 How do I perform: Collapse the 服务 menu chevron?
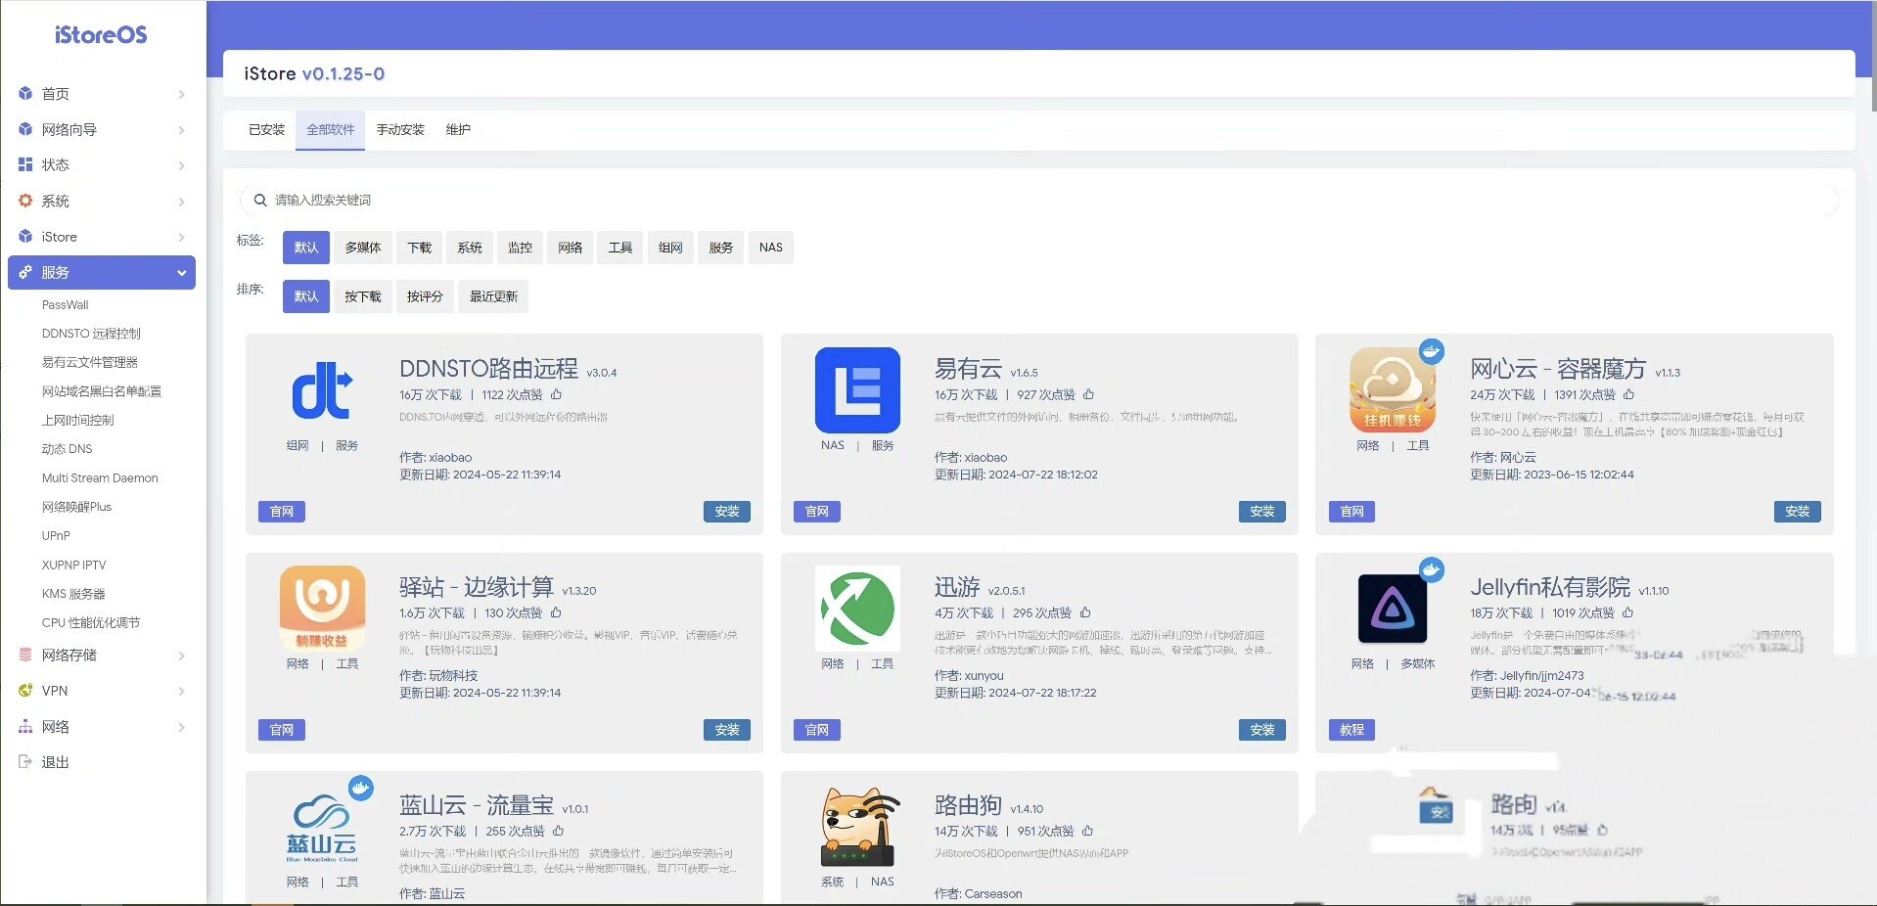(182, 273)
